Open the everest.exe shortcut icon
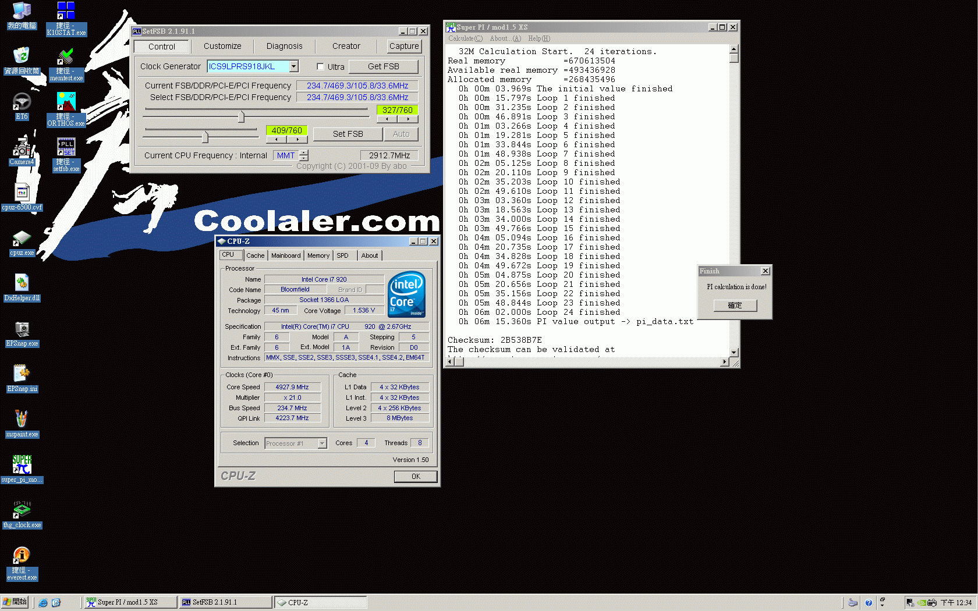Image resolution: width=978 pixels, height=611 pixels. (x=22, y=563)
